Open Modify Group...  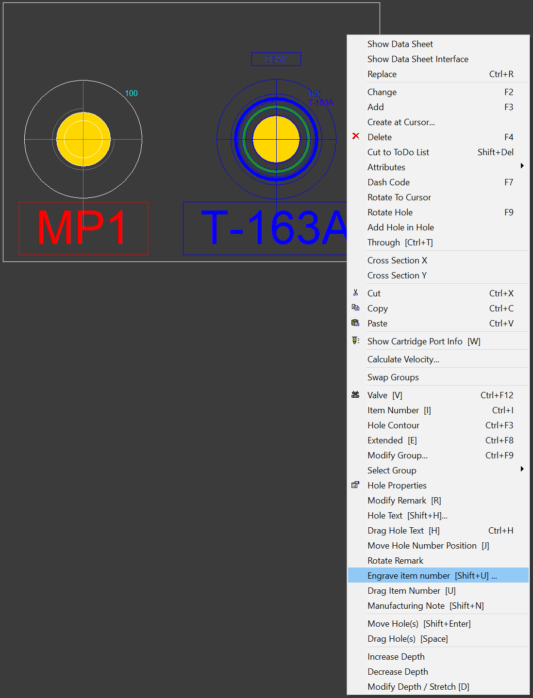438,455
